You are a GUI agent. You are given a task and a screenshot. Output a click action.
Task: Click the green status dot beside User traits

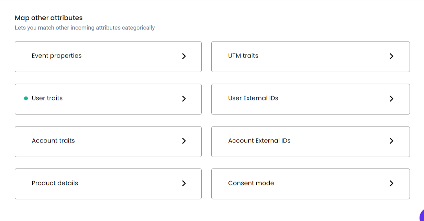click(26, 98)
